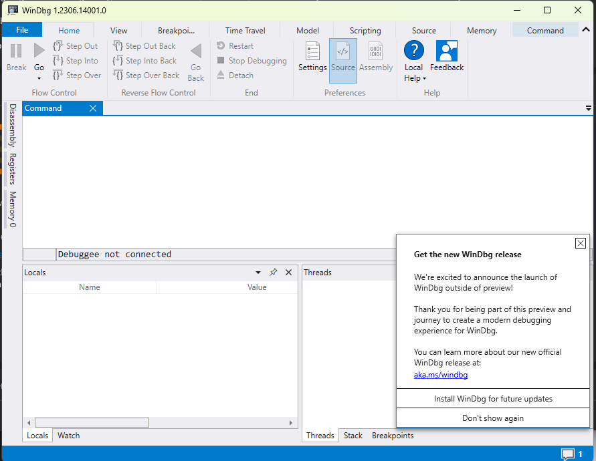The width and height of the screenshot is (596, 461).
Task: Open the Model ribbon tab
Action: click(308, 30)
